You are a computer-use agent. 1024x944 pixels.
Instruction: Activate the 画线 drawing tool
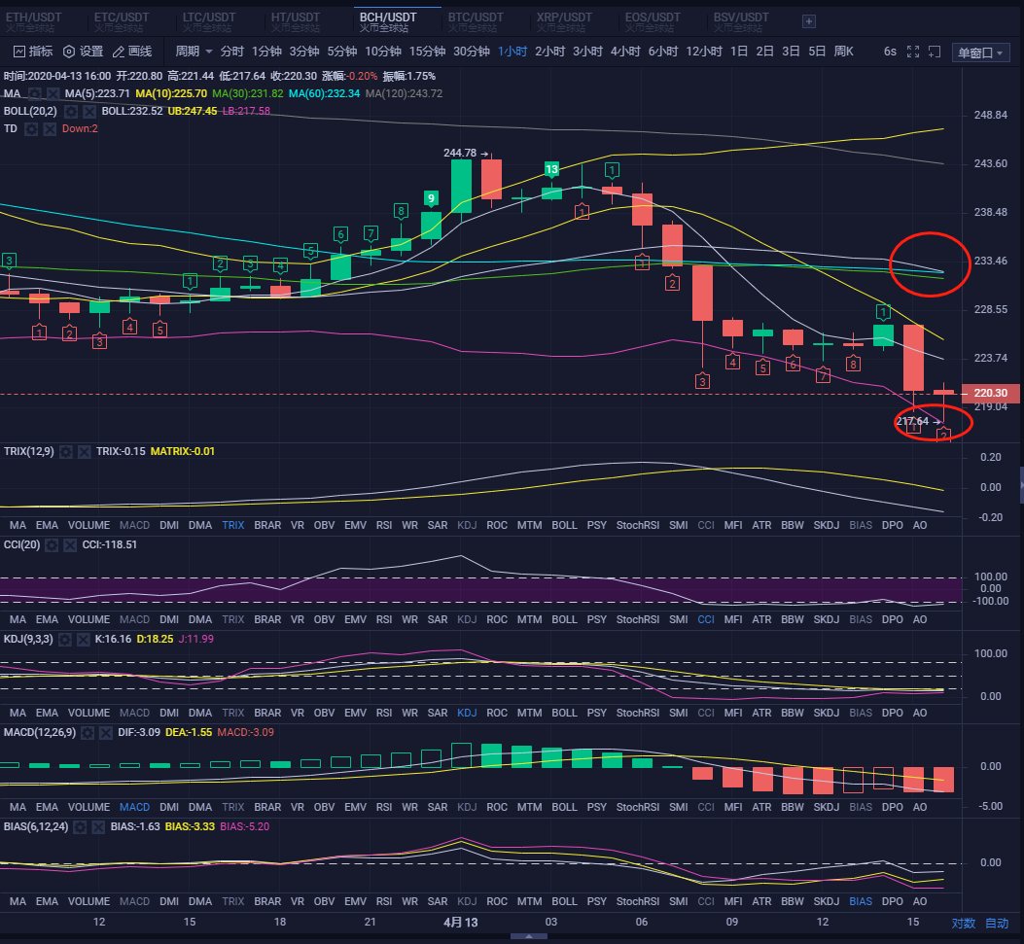(x=132, y=51)
